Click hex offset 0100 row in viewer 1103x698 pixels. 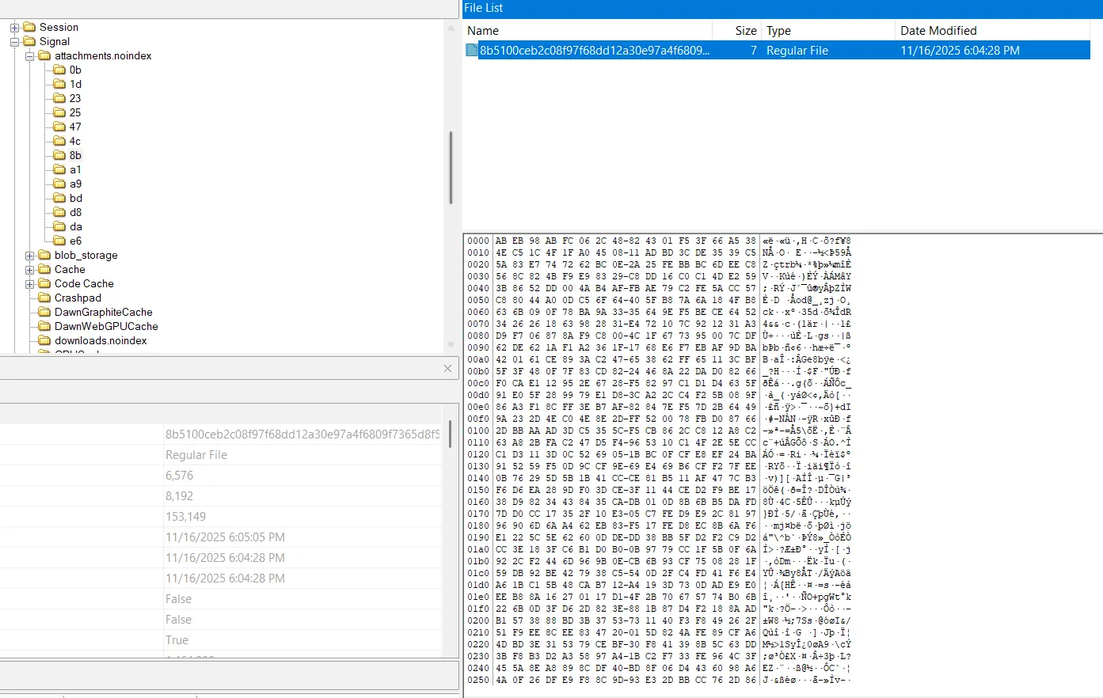click(x=478, y=431)
